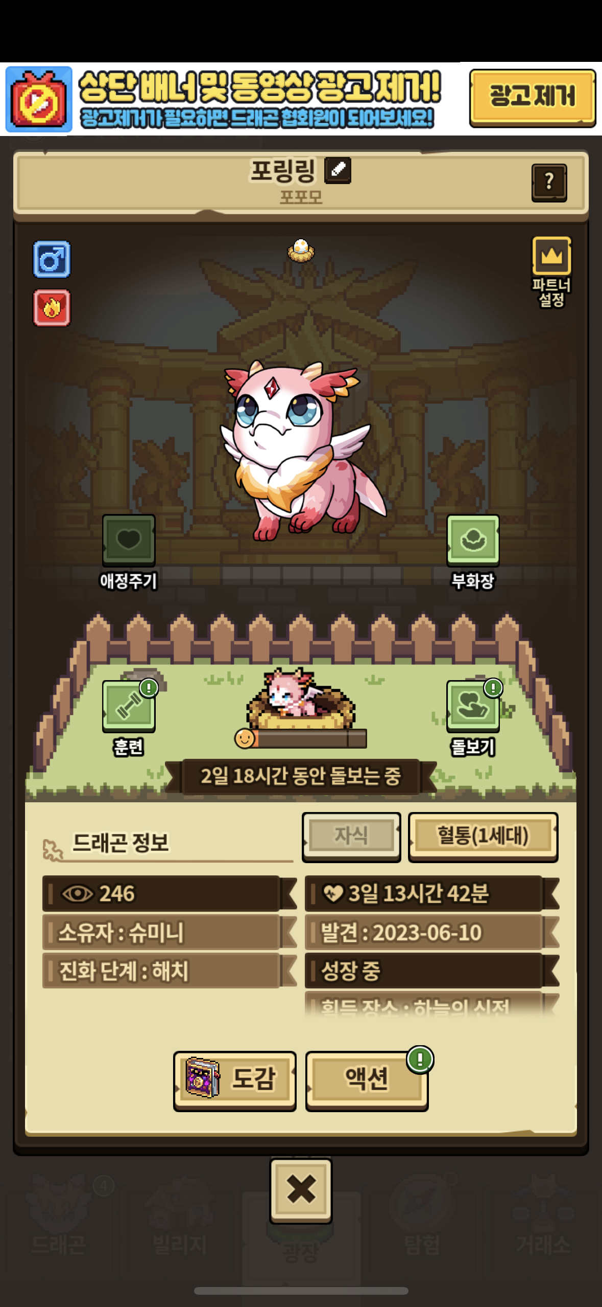Open the 도감 encyclopedia button
602x1307 pixels.
235,1080
